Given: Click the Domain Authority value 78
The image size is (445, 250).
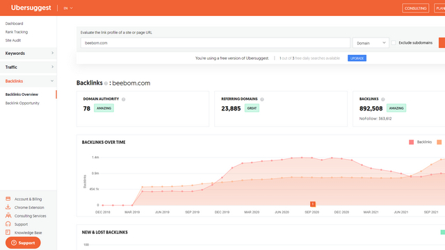Looking at the screenshot, I should pos(86,108).
